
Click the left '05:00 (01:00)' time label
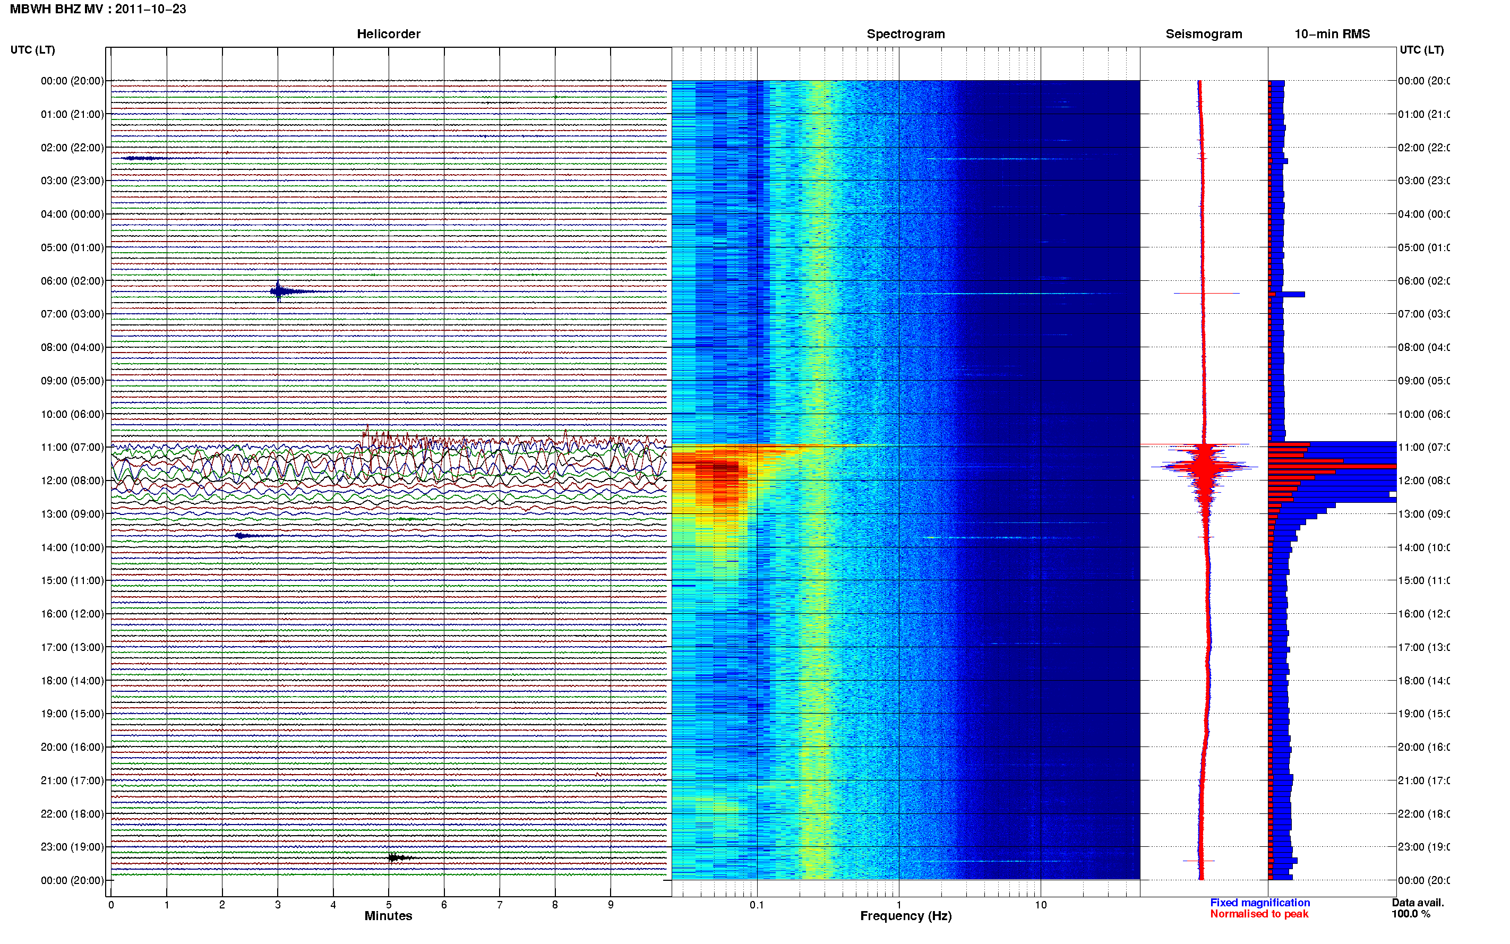[x=72, y=247]
